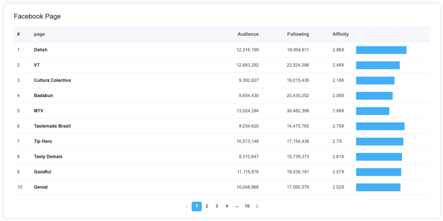Select the Tastemade Brasil page name
The image size is (443, 221).
tap(52, 126)
